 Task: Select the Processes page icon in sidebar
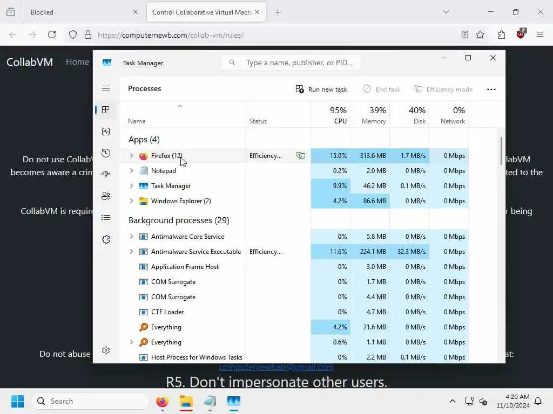pyautogui.click(x=106, y=110)
